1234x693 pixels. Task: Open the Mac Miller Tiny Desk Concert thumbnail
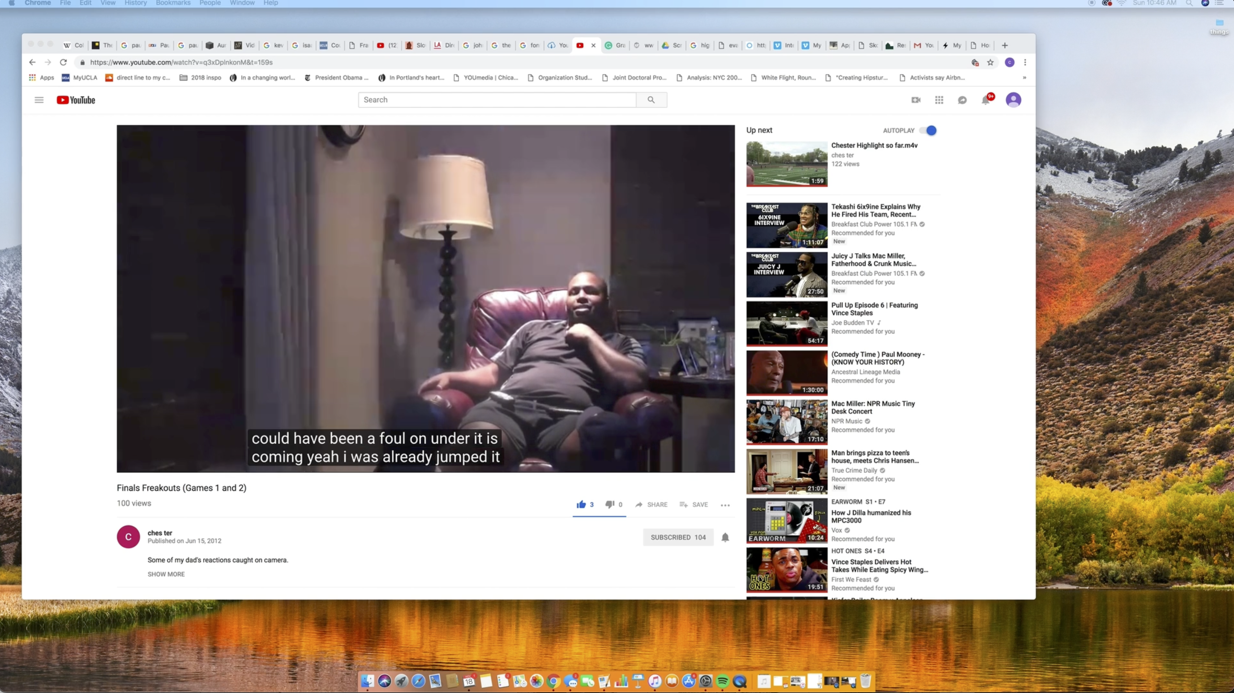click(787, 421)
